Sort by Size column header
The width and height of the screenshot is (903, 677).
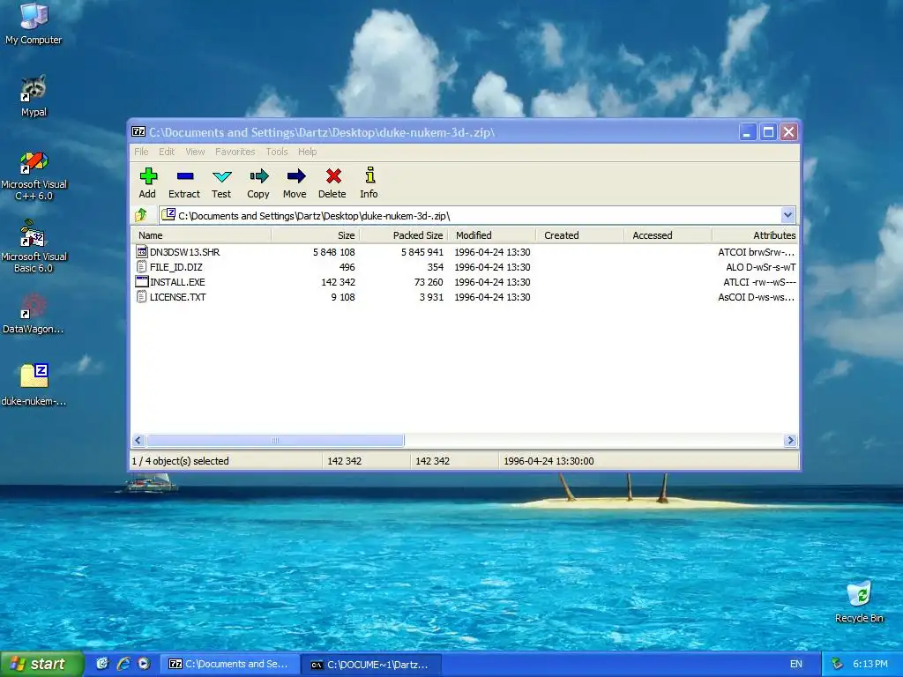316,234
